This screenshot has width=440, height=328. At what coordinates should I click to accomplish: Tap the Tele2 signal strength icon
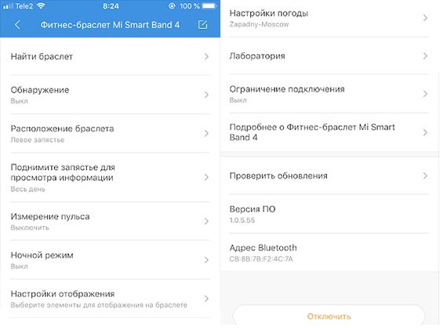(x=8, y=6)
